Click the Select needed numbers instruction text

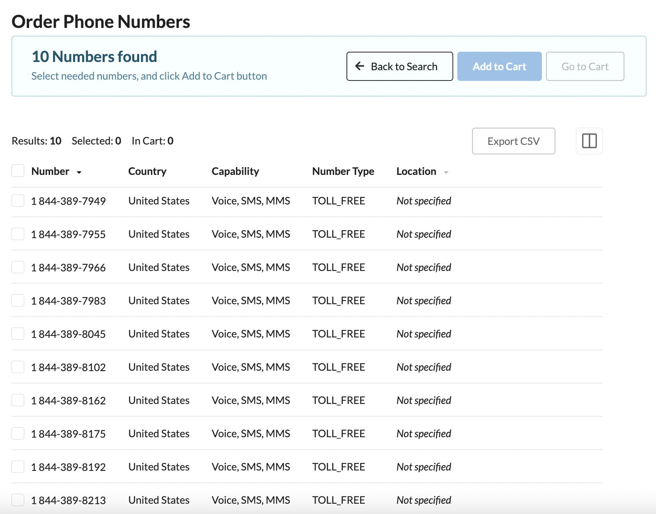149,76
